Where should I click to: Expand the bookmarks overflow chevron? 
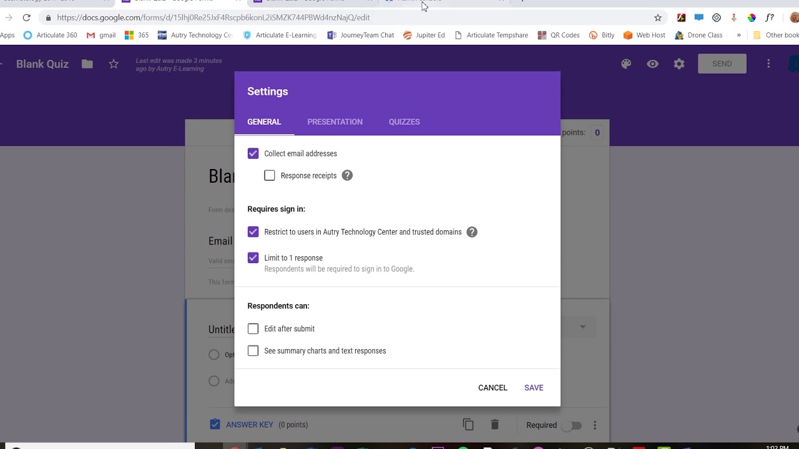[739, 35]
